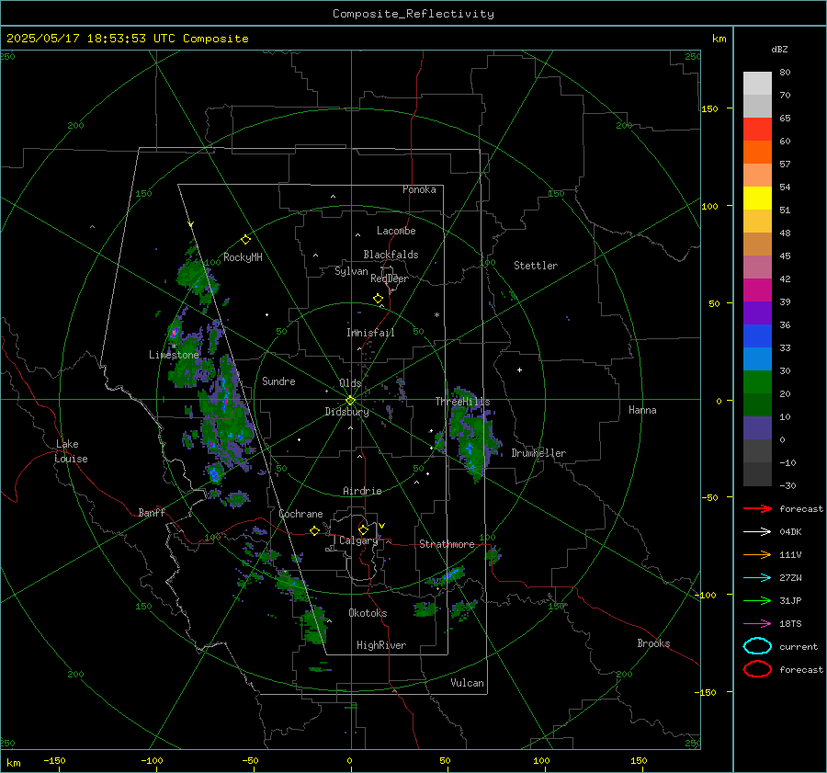The width and height of the screenshot is (827, 773).
Task: Select the Limestone label
Action: [x=174, y=355]
